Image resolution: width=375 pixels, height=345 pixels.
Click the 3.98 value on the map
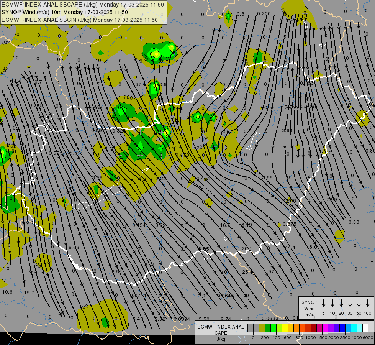[287, 130]
